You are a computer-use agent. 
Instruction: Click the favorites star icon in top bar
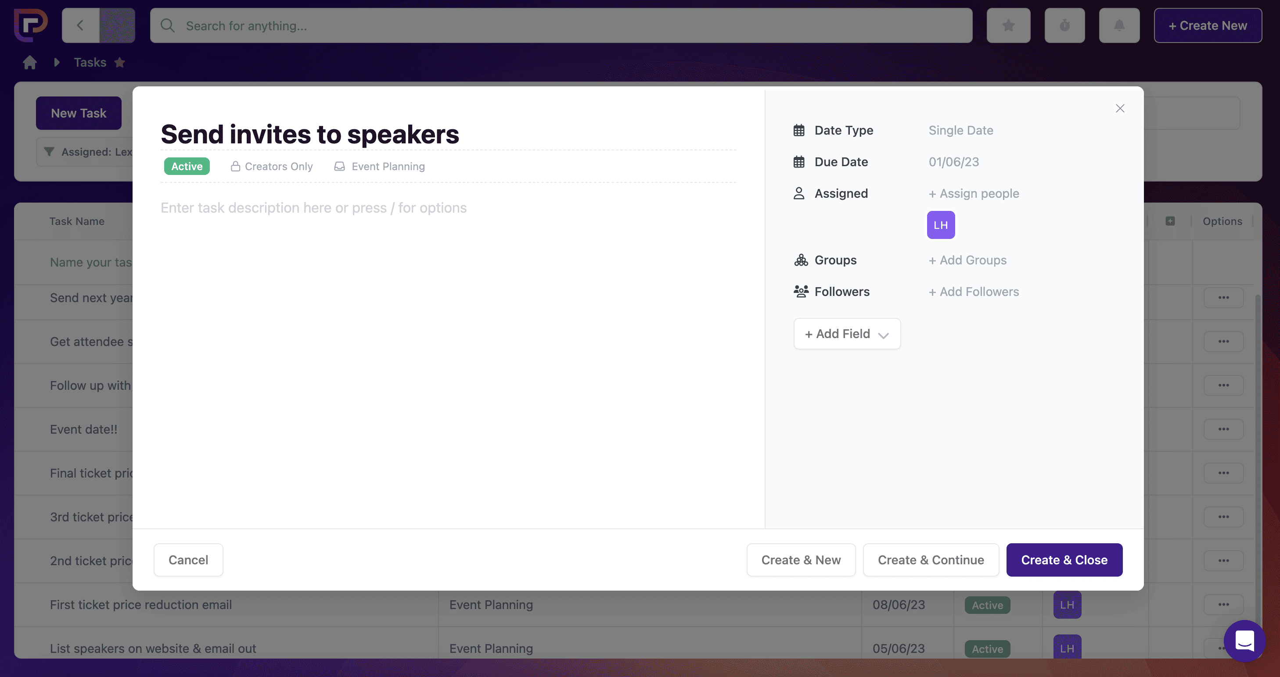tap(1008, 25)
